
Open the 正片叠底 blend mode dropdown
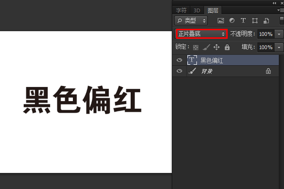tap(202, 34)
